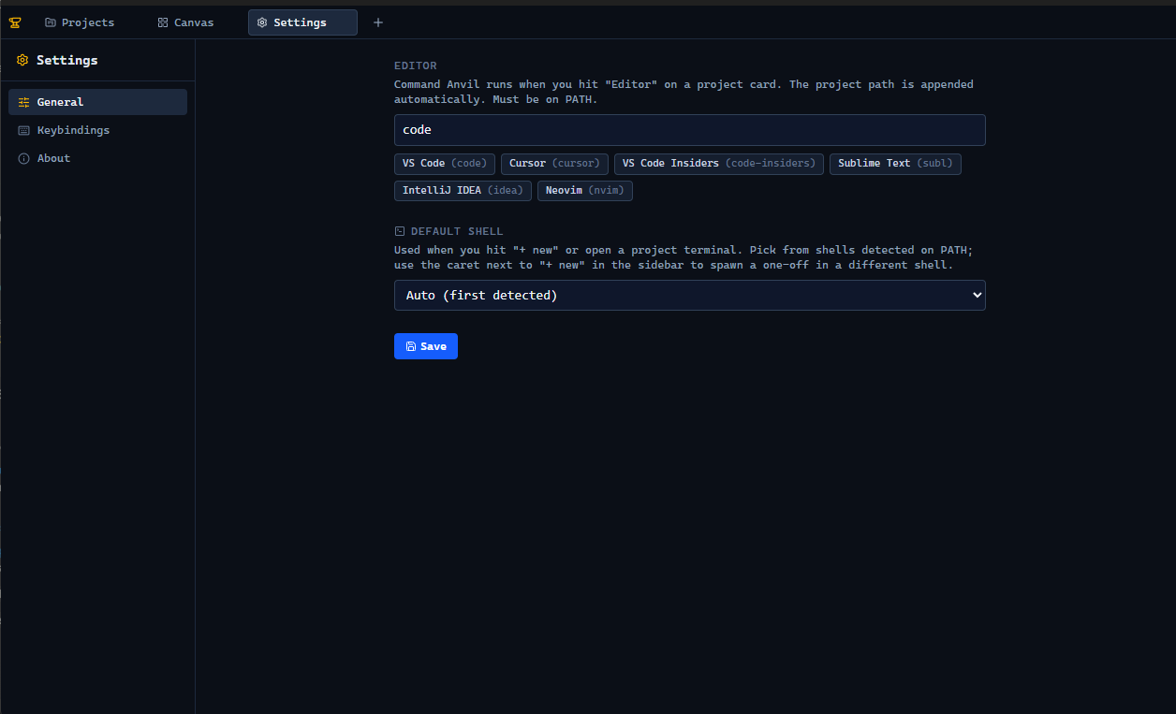
Task: Click the info icon beside About
Action: 24,158
